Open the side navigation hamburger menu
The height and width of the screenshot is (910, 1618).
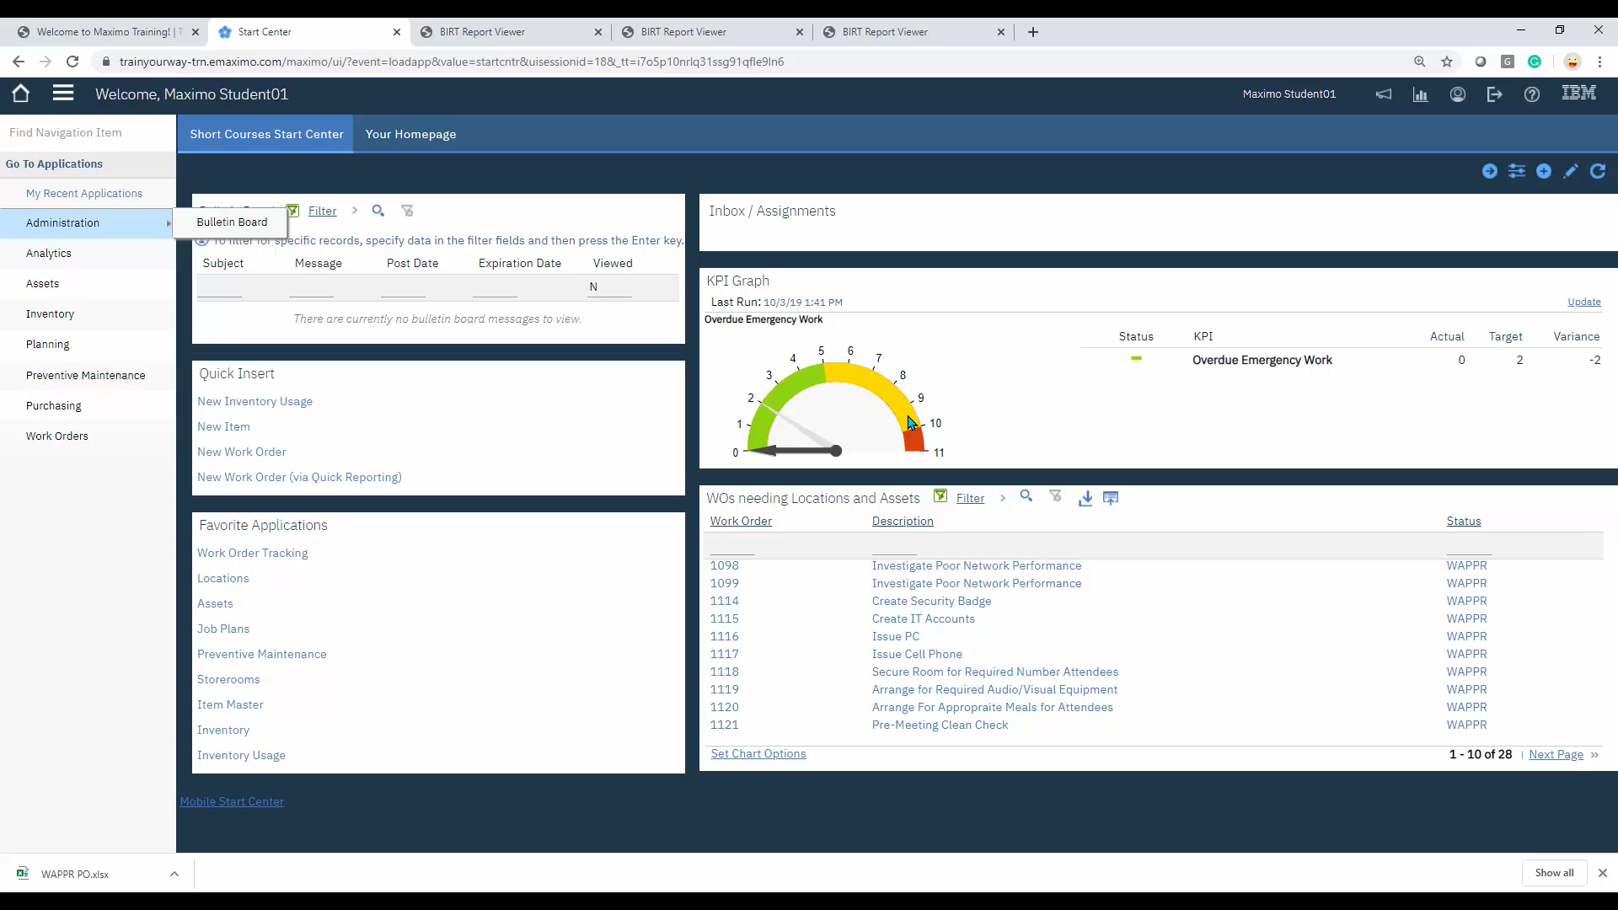tap(63, 93)
